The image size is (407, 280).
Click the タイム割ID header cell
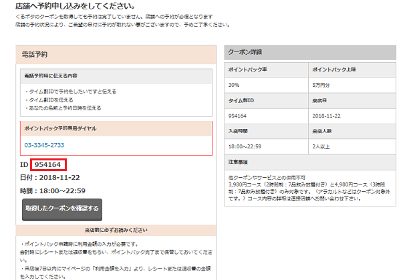266,101
